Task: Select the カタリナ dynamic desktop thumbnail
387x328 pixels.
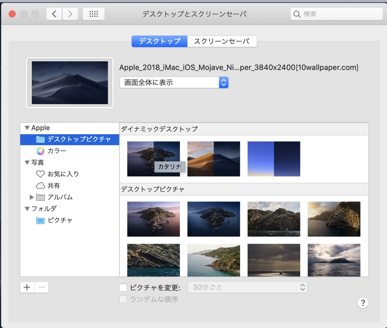Action: point(154,159)
